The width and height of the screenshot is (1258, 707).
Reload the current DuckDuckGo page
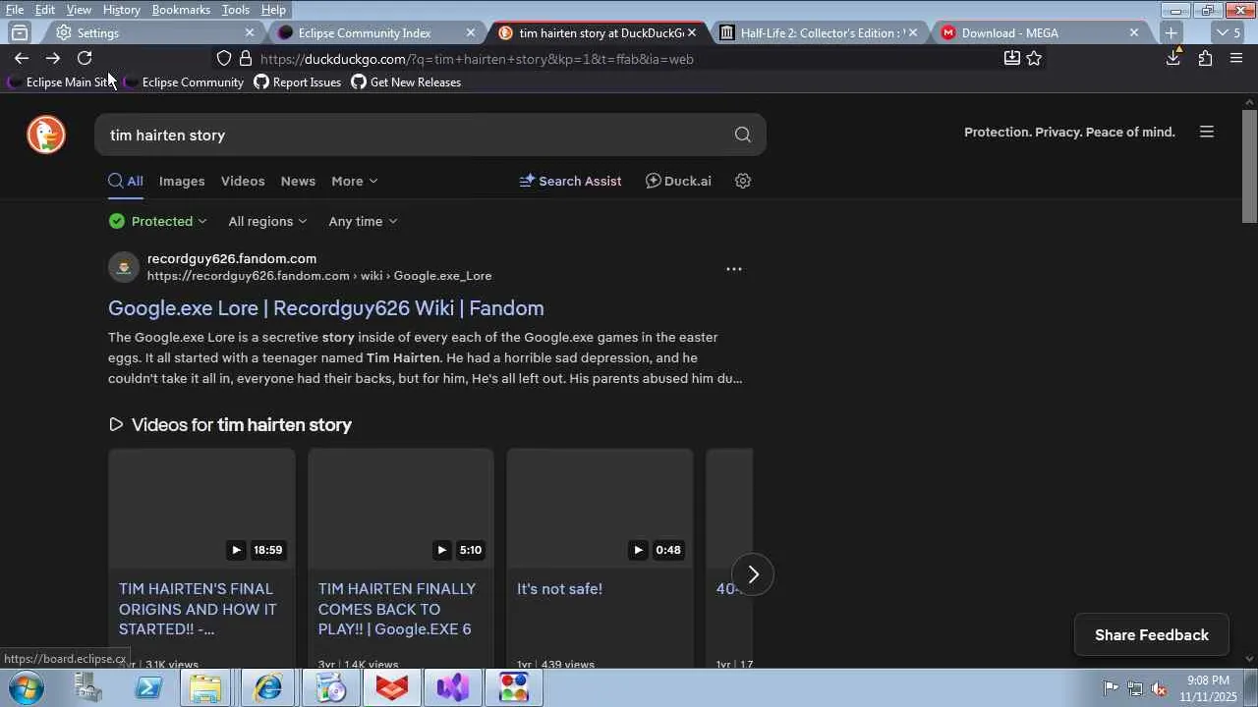(x=85, y=59)
